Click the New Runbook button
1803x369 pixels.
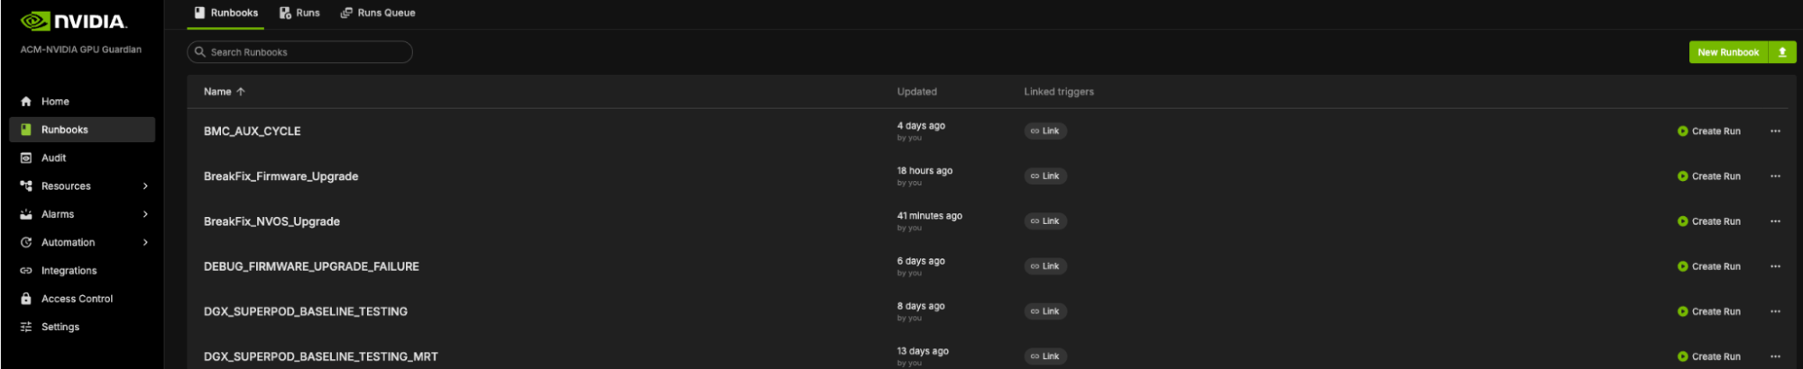tap(1727, 52)
